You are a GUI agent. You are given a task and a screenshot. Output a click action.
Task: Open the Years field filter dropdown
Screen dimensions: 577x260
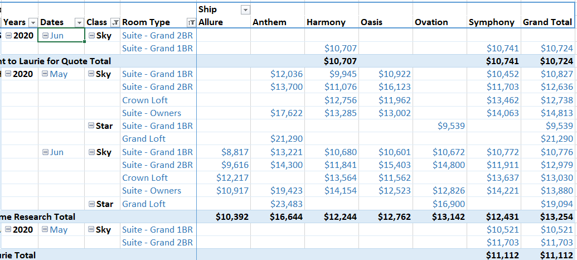click(33, 23)
